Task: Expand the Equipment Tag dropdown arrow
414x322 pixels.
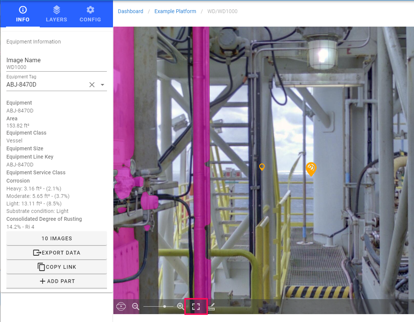Action: click(x=102, y=85)
